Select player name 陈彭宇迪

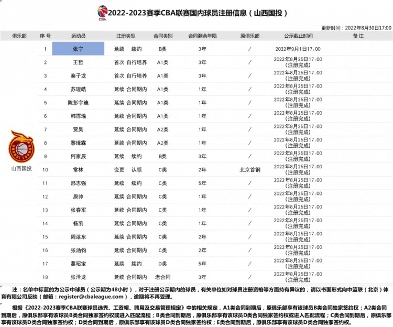click(78, 103)
